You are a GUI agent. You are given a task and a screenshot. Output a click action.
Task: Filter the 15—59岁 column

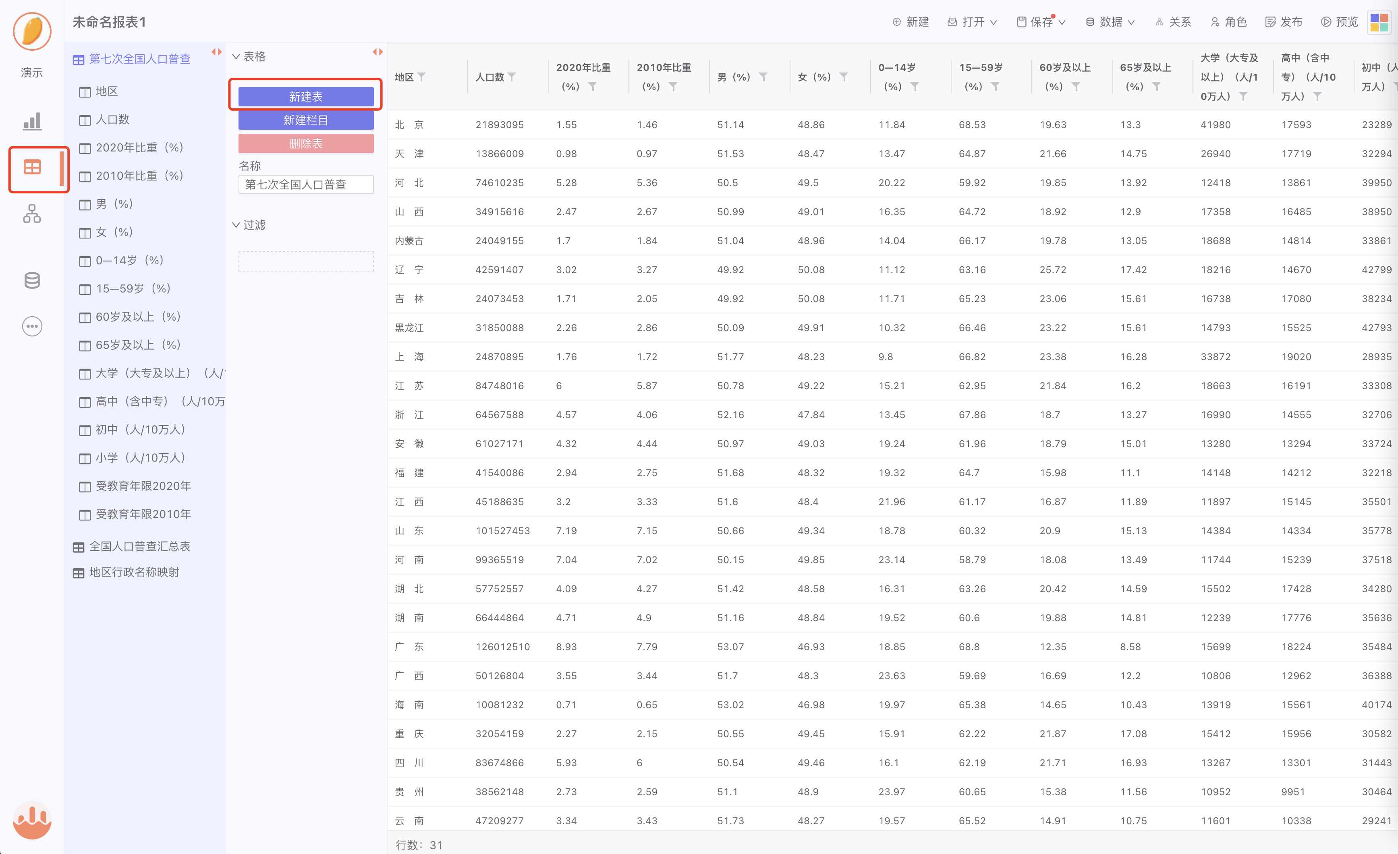pos(995,86)
